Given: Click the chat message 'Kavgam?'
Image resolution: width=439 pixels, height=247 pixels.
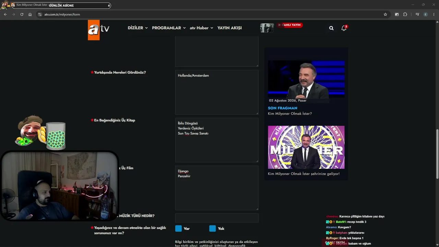Looking at the screenshot, I should (x=344, y=227).
